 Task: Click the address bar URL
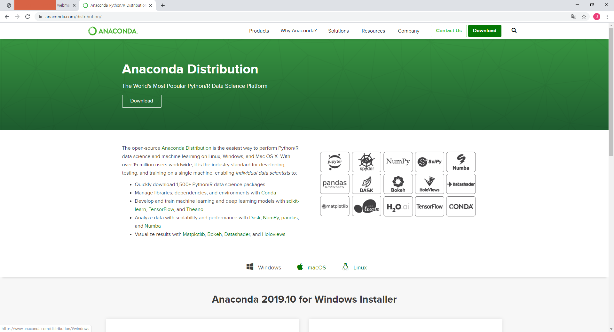[x=73, y=17]
